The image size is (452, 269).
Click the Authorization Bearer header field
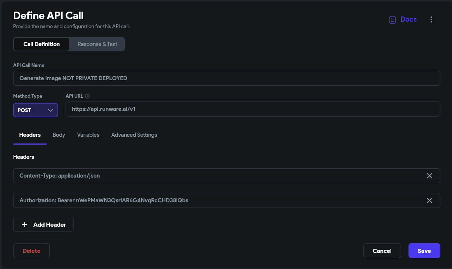pos(217,200)
